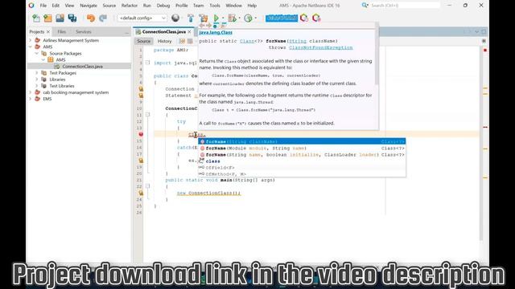Collapse the Source Packages node
Screen dimensions: 515x289
pos(37,54)
